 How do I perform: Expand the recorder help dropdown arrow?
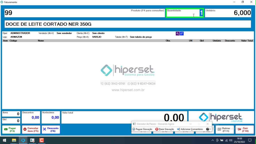[210, 129]
